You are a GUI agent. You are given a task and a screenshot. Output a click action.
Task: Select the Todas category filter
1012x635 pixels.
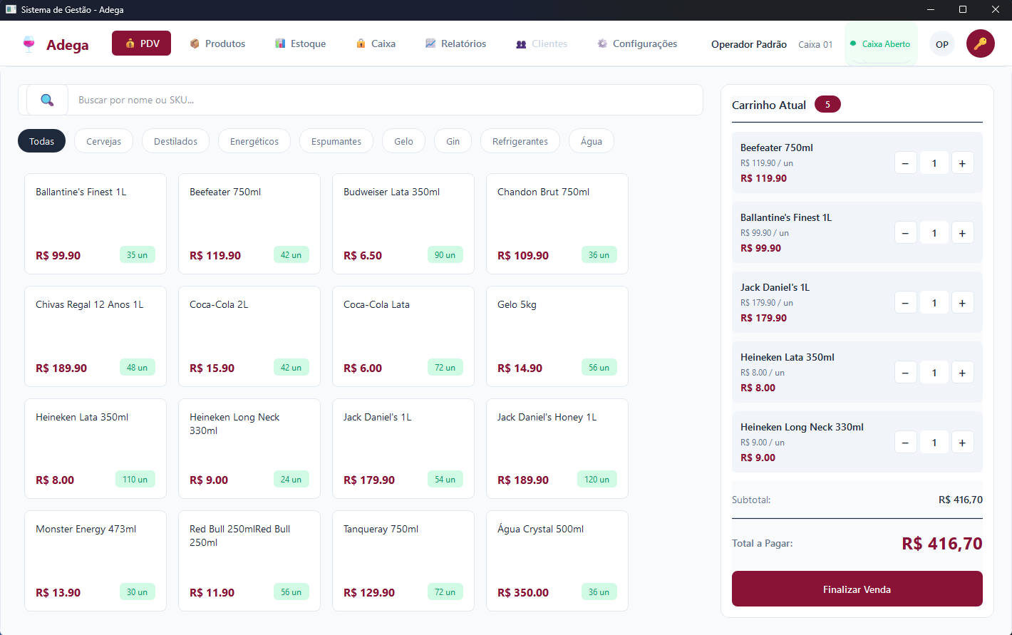(41, 141)
